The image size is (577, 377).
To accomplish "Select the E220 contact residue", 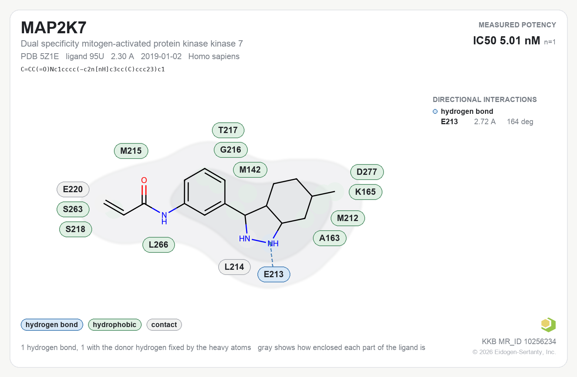I will [x=73, y=189].
